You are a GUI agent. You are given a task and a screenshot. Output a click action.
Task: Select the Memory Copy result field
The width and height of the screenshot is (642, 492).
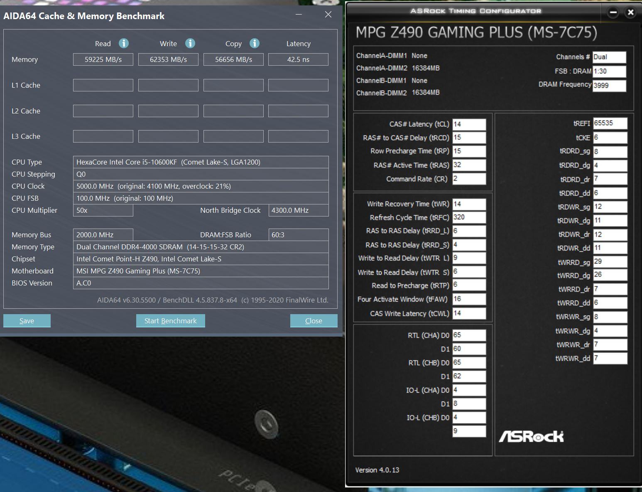coord(233,59)
